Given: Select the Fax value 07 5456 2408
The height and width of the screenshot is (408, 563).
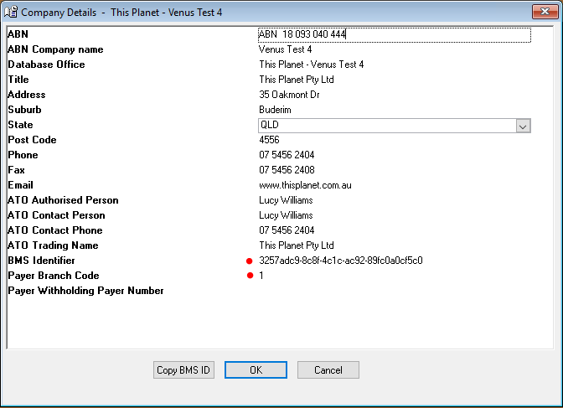Looking at the screenshot, I should click(287, 170).
